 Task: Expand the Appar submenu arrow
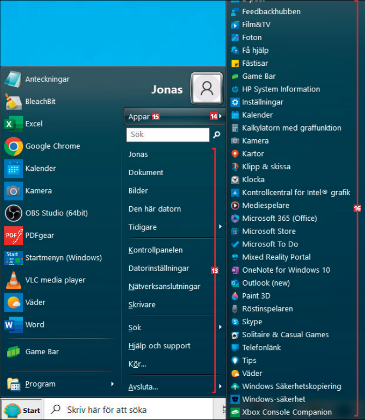[220, 116]
